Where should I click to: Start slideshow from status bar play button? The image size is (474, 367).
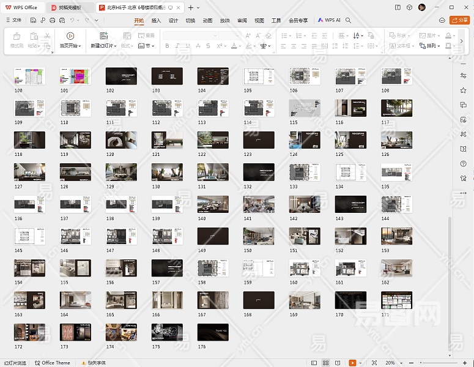(353, 363)
